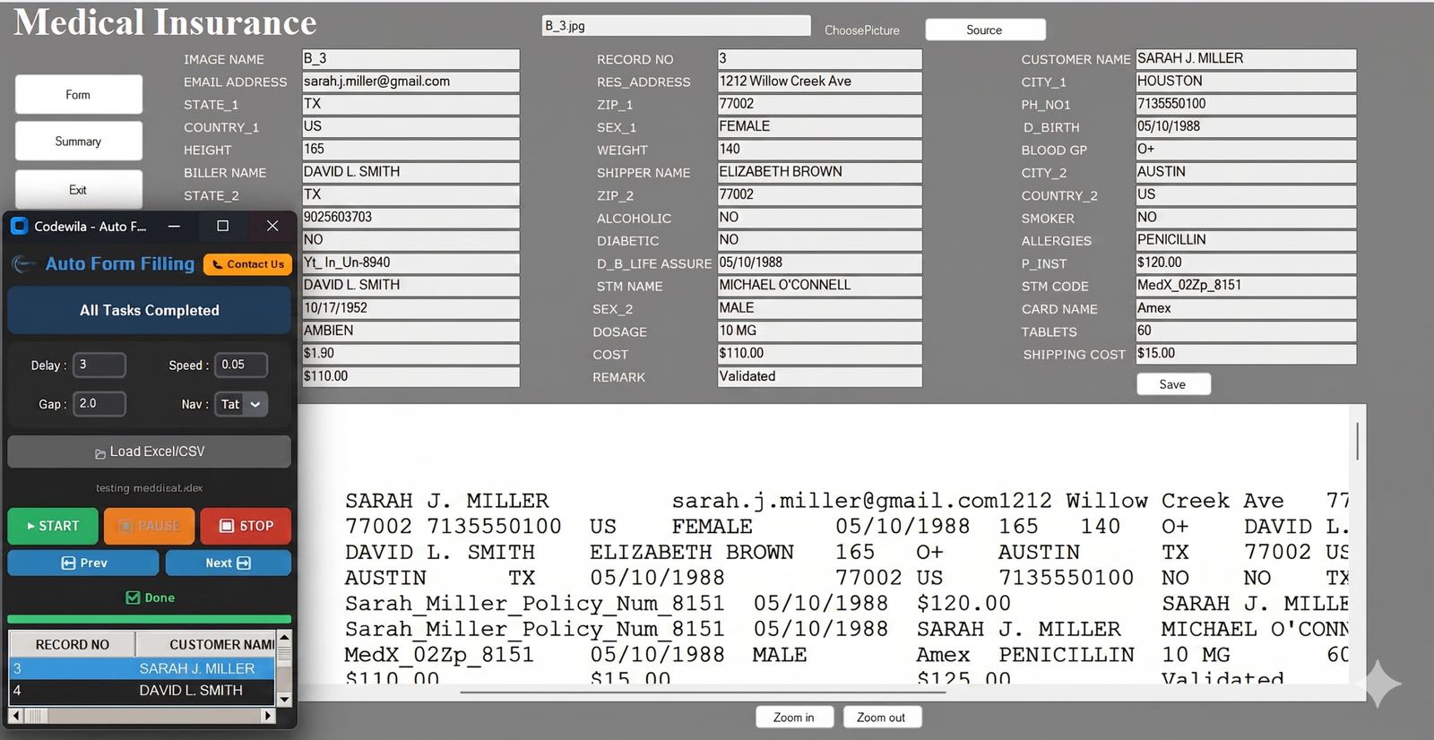The height and width of the screenshot is (740, 1434).
Task: Go to next record with Next
Action: (228, 563)
